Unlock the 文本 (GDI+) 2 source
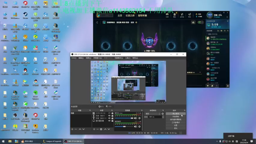This screenshot has width=256, height=144. (112, 118)
